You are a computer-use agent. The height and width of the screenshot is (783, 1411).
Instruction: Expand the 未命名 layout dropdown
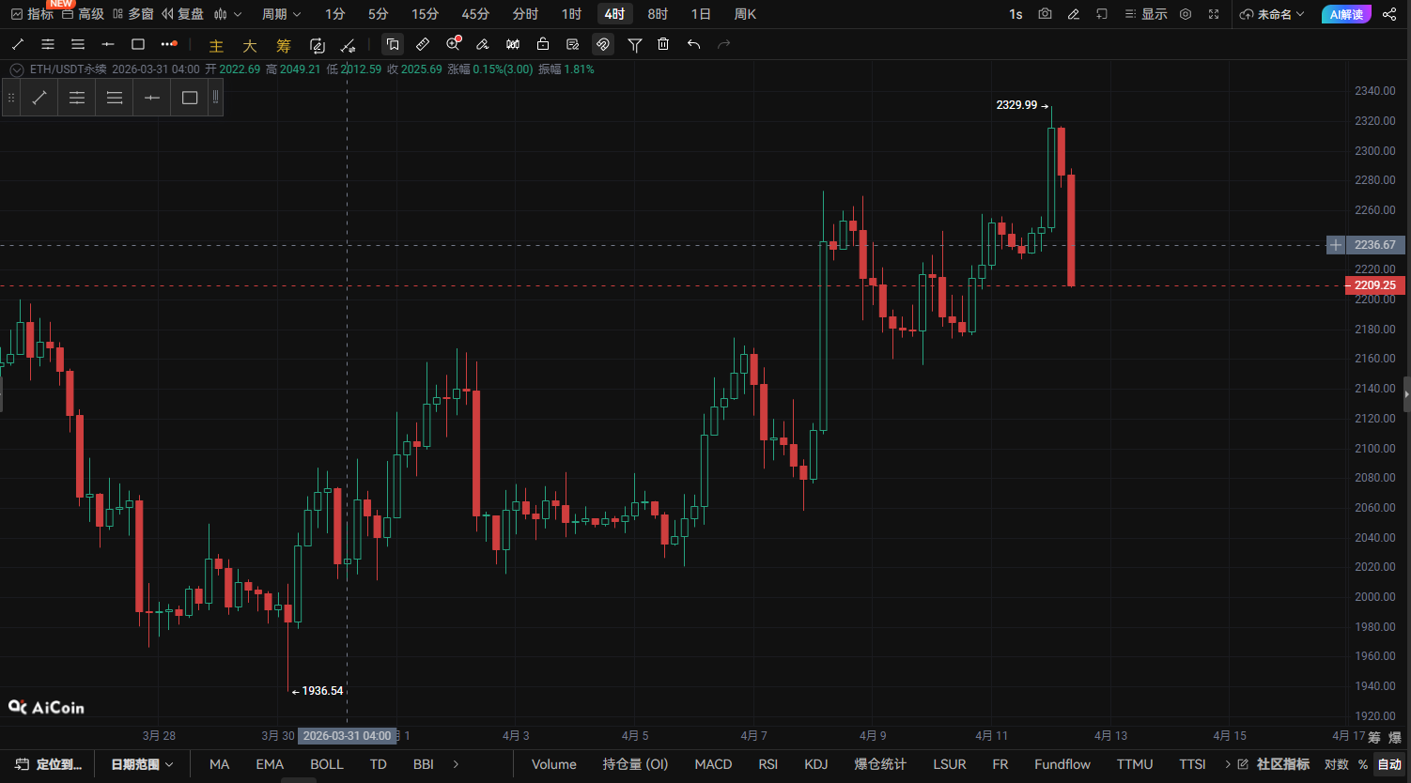[x=1273, y=14]
